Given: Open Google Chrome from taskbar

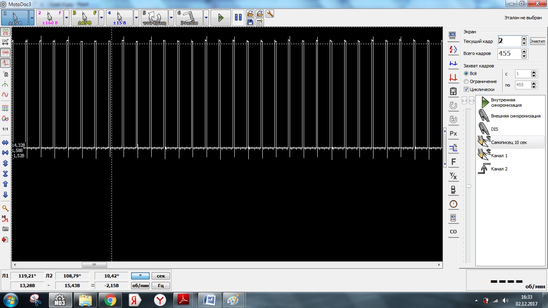Looking at the screenshot, I should (x=110, y=300).
